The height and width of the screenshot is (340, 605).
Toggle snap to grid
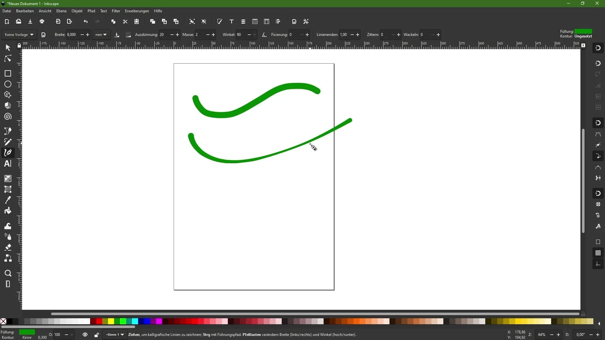pyautogui.click(x=598, y=253)
